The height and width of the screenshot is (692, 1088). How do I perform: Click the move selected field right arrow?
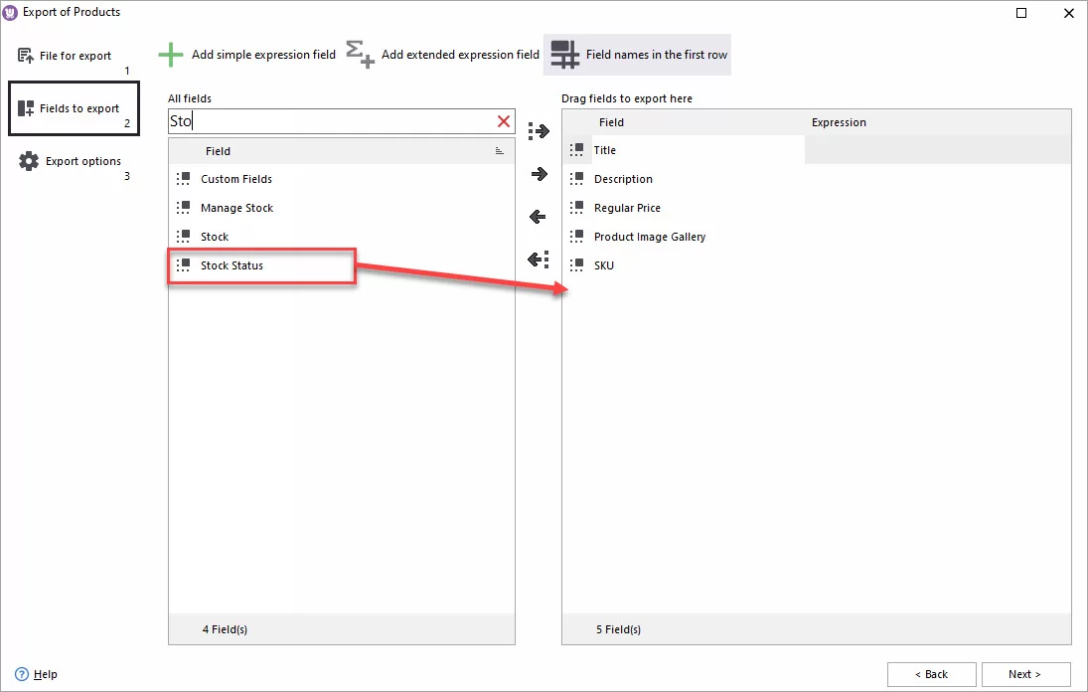[539, 174]
